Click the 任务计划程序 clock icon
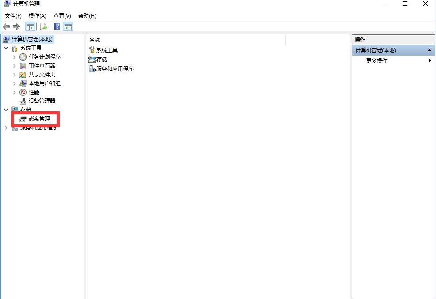This screenshot has width=436, height=299. [x=23, y=57]
